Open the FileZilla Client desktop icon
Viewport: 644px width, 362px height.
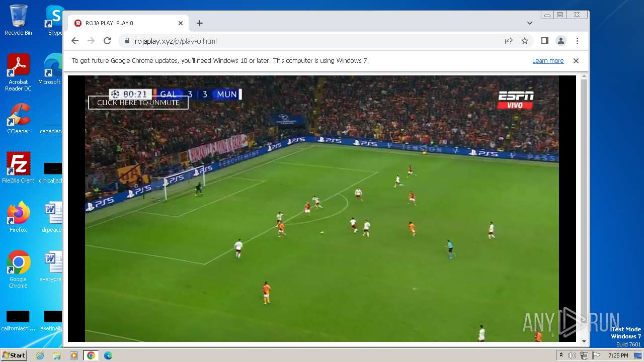click(18, 168)
